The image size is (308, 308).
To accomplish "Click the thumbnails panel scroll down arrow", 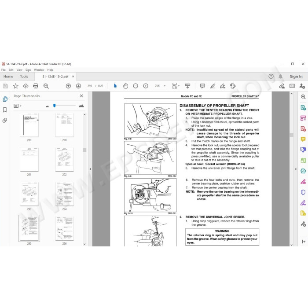I will (x=84, y=244).
